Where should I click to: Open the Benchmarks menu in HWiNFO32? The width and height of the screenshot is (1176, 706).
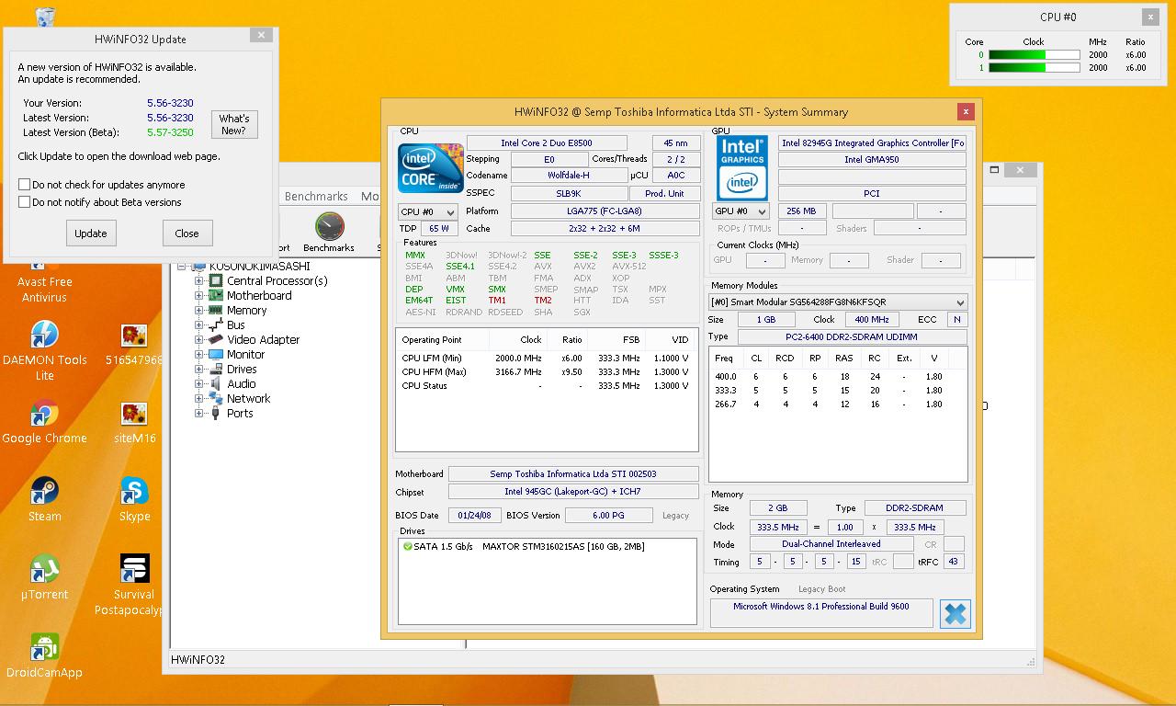point(316,197)
